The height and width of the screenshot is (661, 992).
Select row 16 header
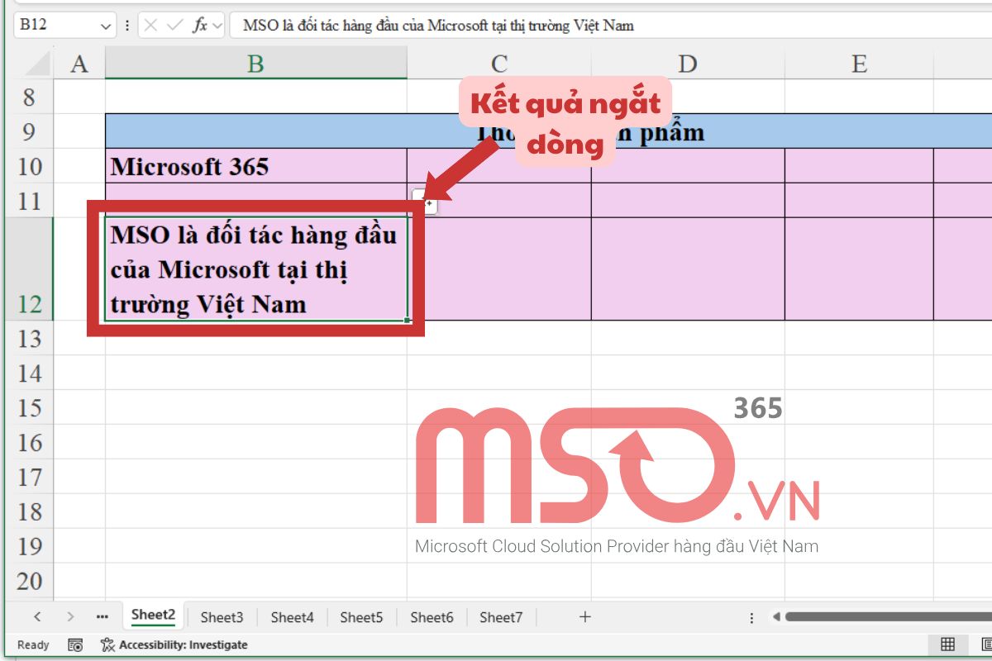pos(30,442)
